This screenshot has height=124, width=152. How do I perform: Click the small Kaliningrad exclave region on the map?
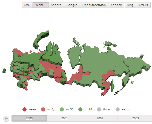[4, 71]
